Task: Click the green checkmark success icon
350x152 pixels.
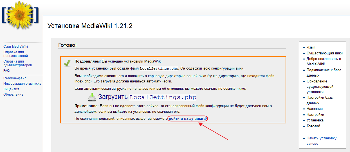Action: click(67, 63)
